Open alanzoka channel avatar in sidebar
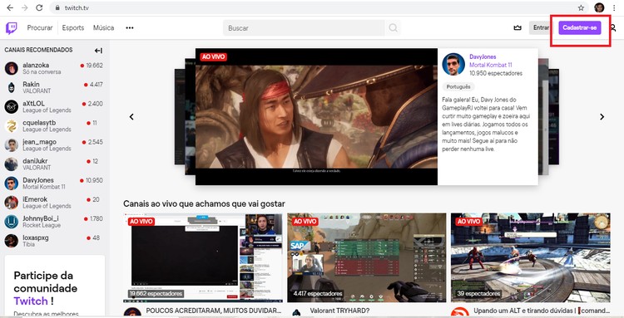624x318 pixels. tap(11, 68)
